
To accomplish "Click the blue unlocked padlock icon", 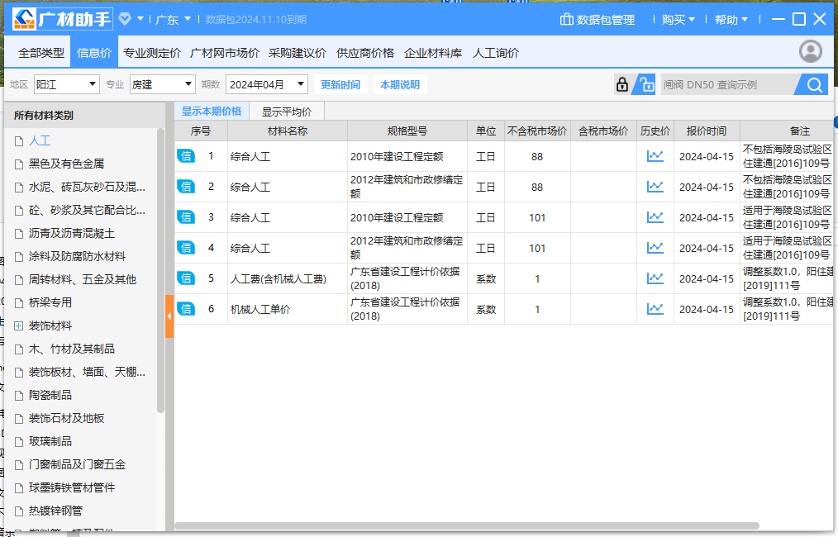I will click(646, 84).
